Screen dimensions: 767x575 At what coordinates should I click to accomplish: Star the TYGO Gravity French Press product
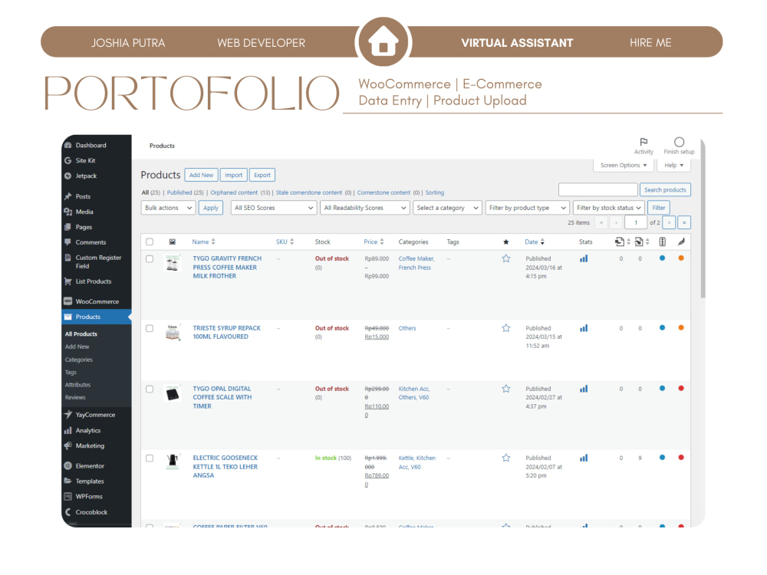pyautogui.click(x=505, y=258)
